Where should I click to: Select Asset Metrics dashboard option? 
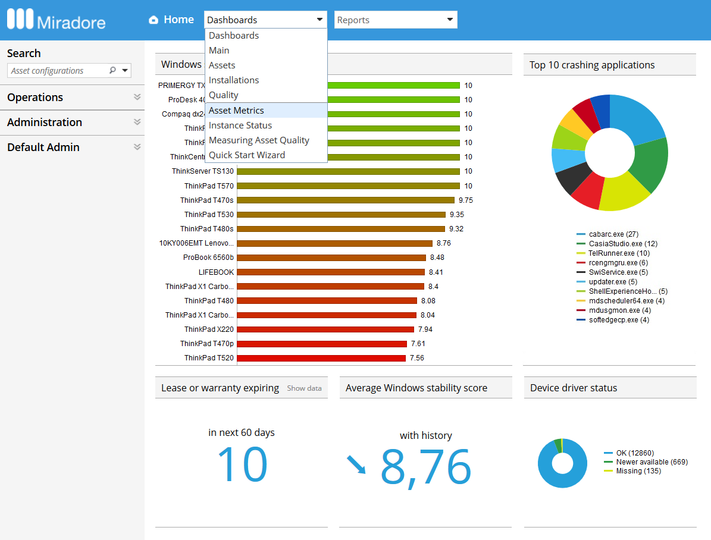266,110
